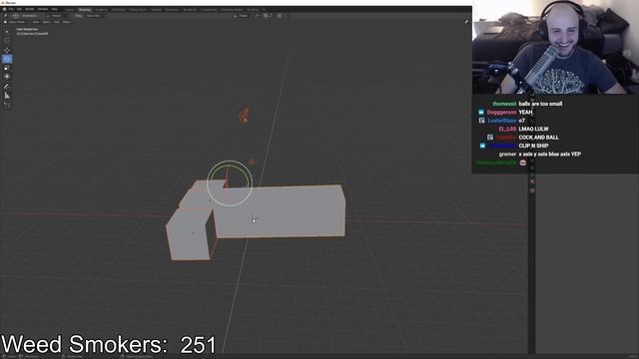Click the options icon at viewport top-right
The image size is (639, 359).
point(466,22)
